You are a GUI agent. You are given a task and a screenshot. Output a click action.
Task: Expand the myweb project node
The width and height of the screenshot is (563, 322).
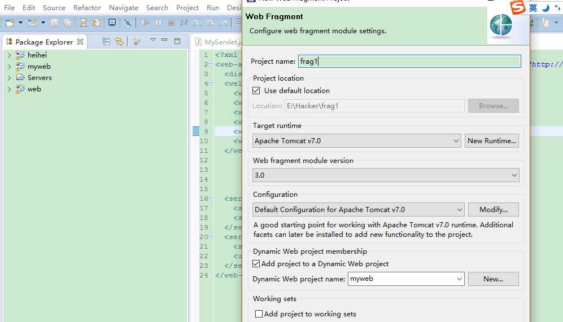[x=10, y=67]
